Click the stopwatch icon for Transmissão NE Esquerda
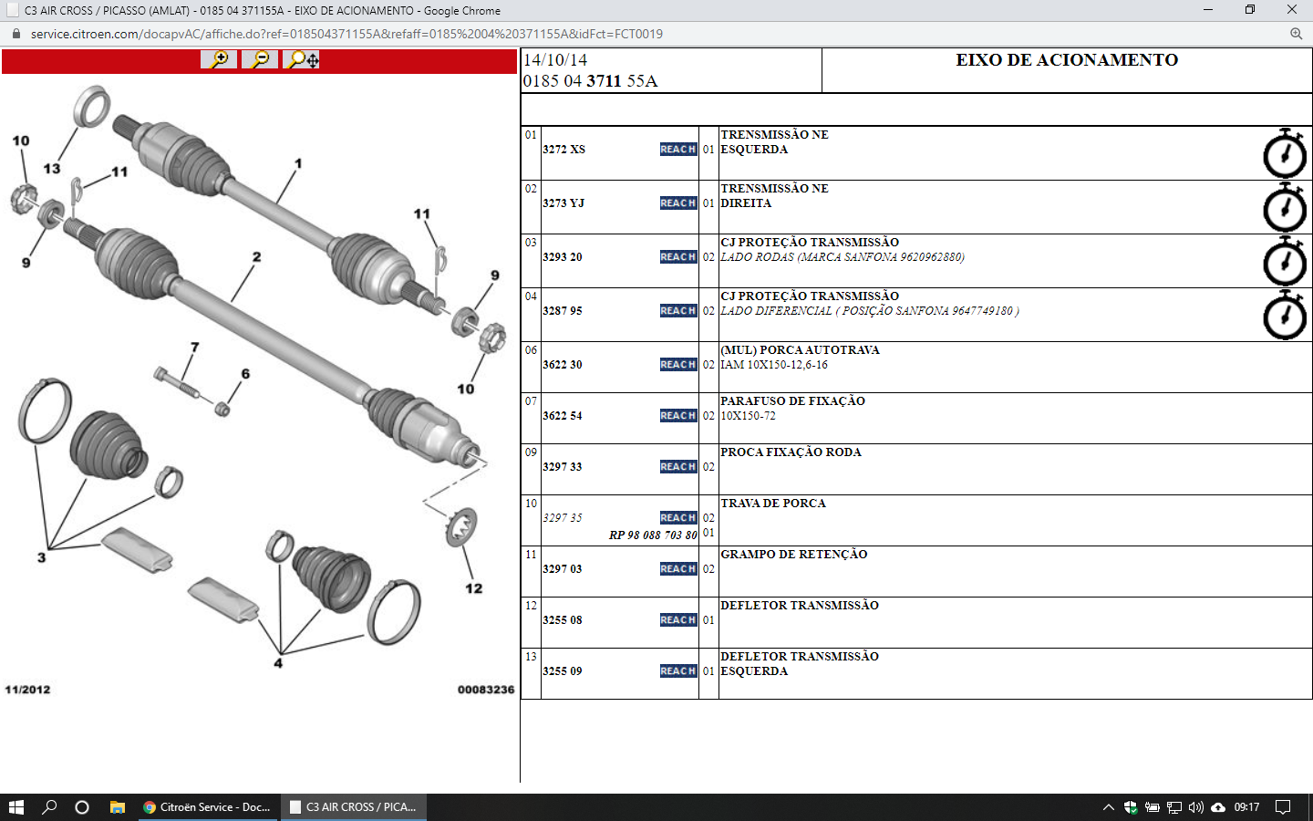The width and height of the screenshot is (1313, 821). [1284, 153]
